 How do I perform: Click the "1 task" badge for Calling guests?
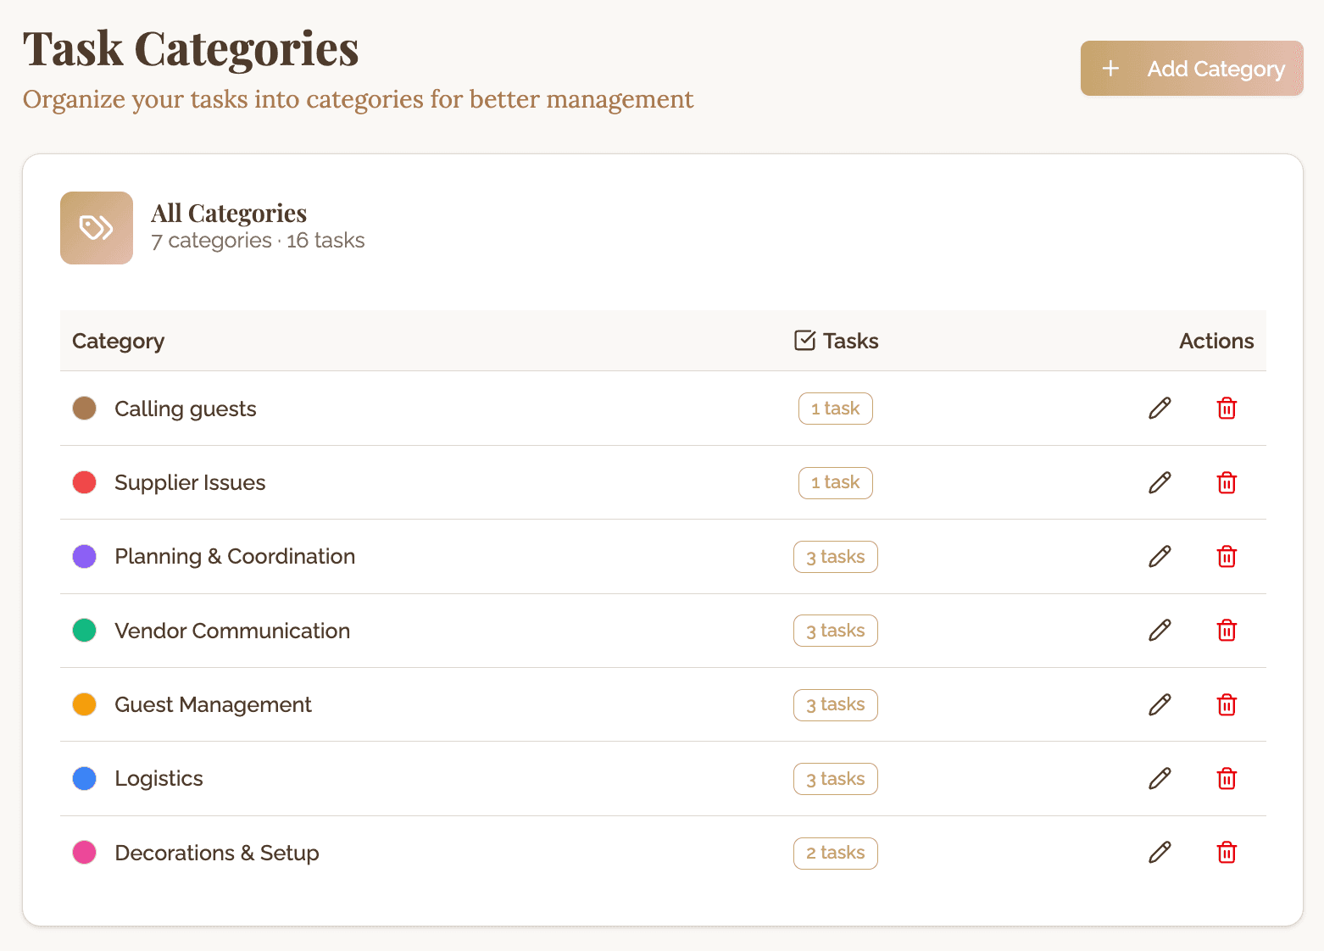coord(836,409)
